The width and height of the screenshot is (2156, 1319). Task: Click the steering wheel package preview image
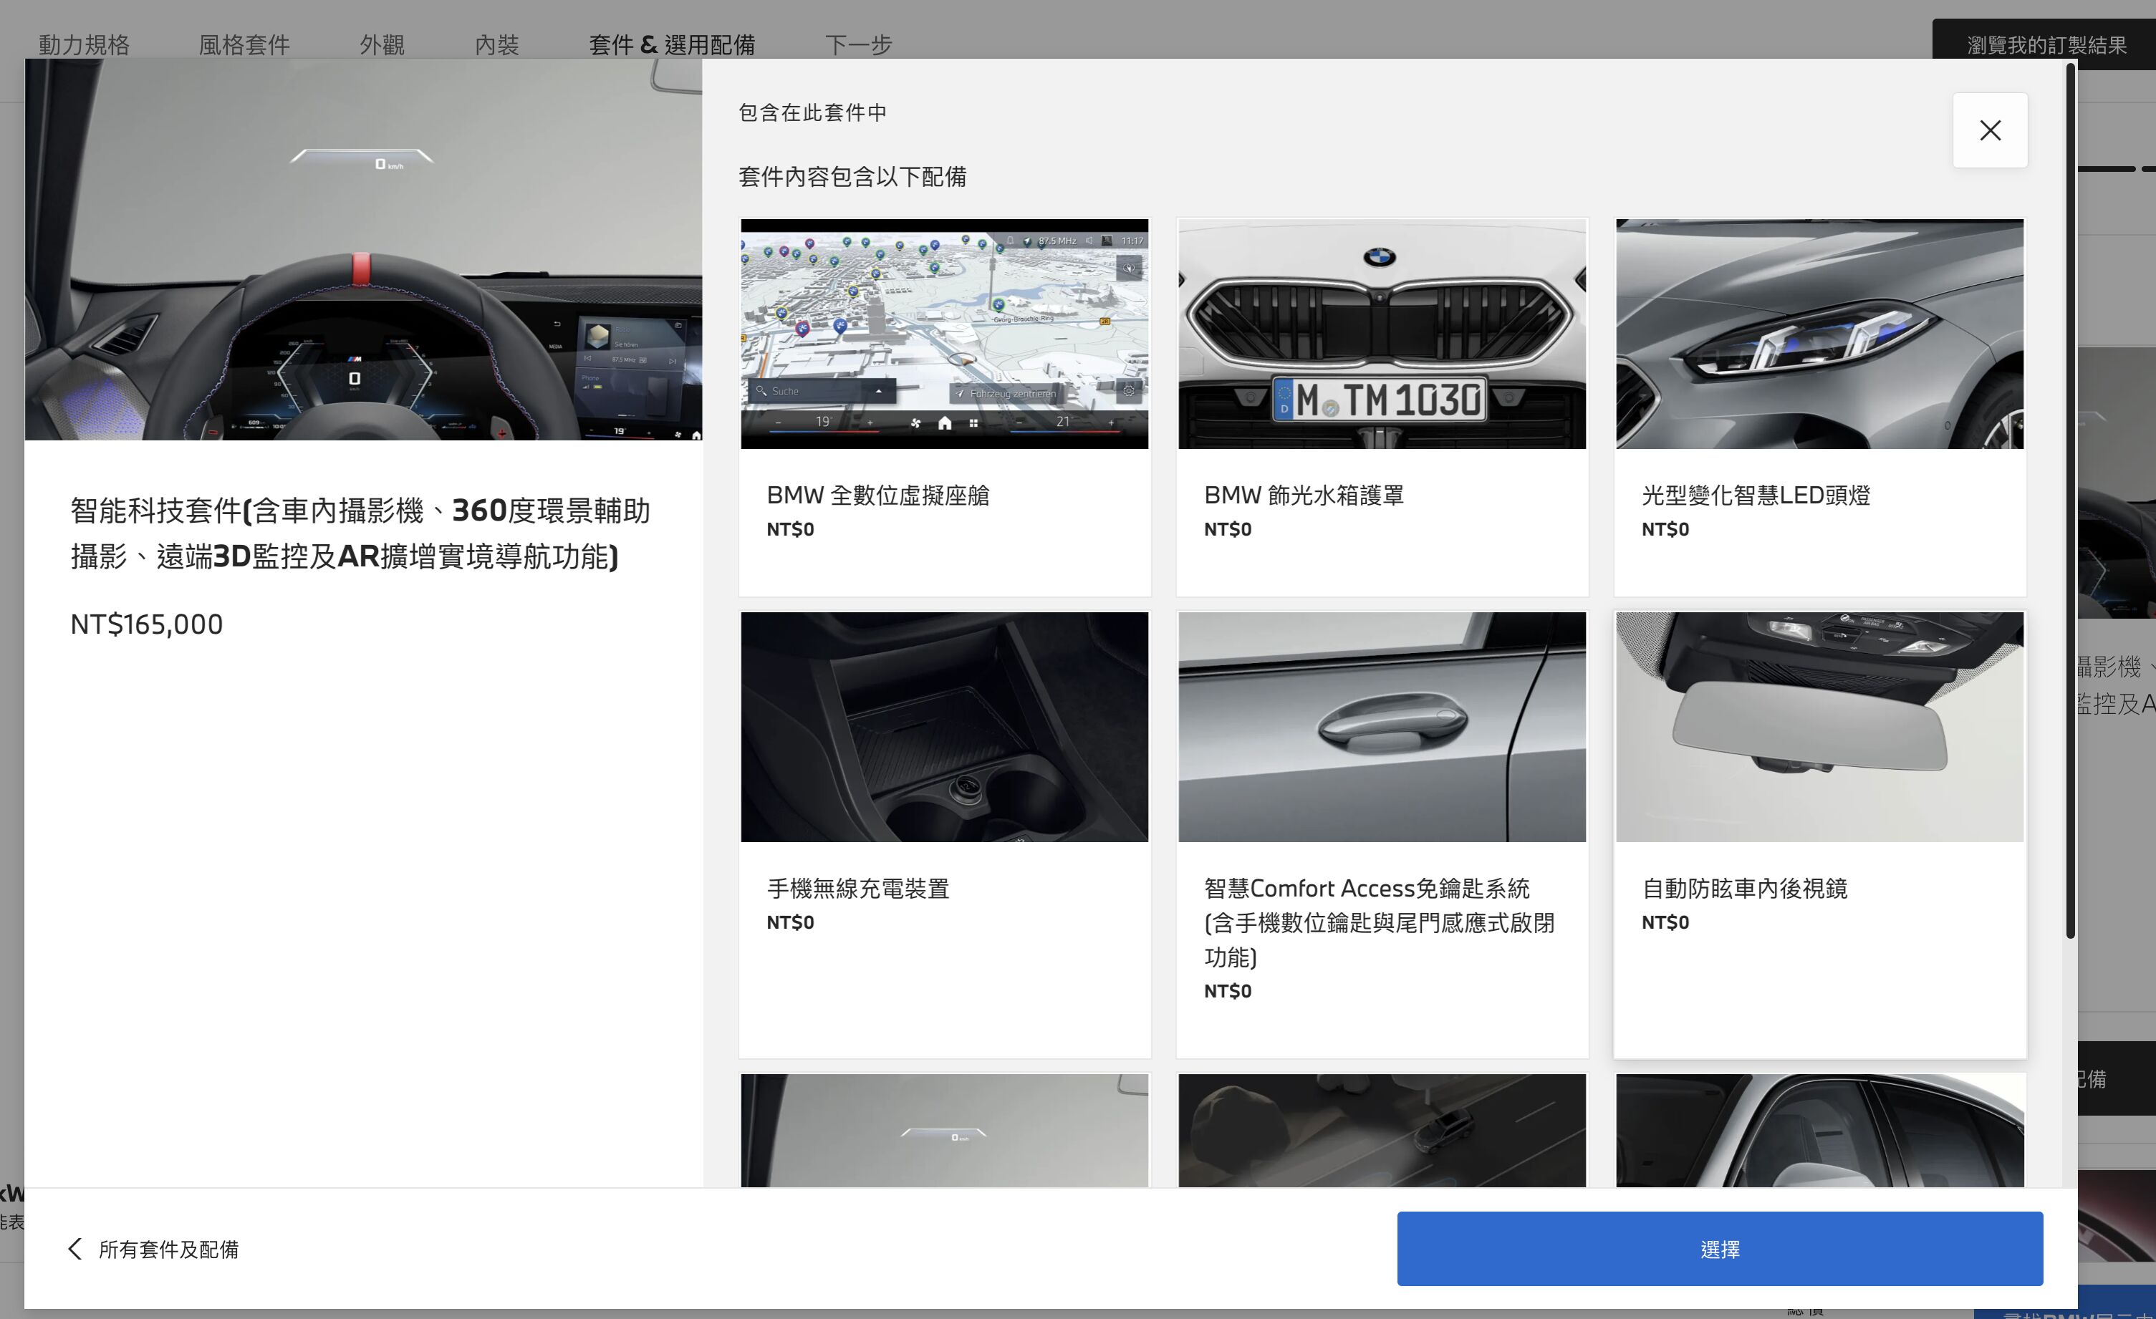coord(364,249)
